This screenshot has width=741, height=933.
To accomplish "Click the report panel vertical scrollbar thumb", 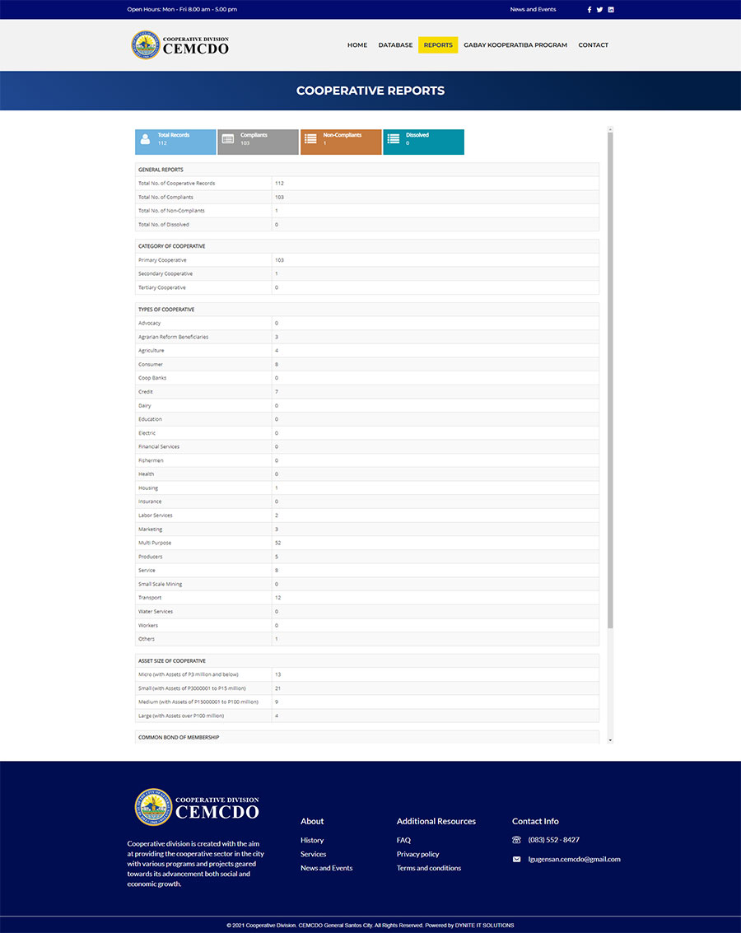I will click(610, 380).
